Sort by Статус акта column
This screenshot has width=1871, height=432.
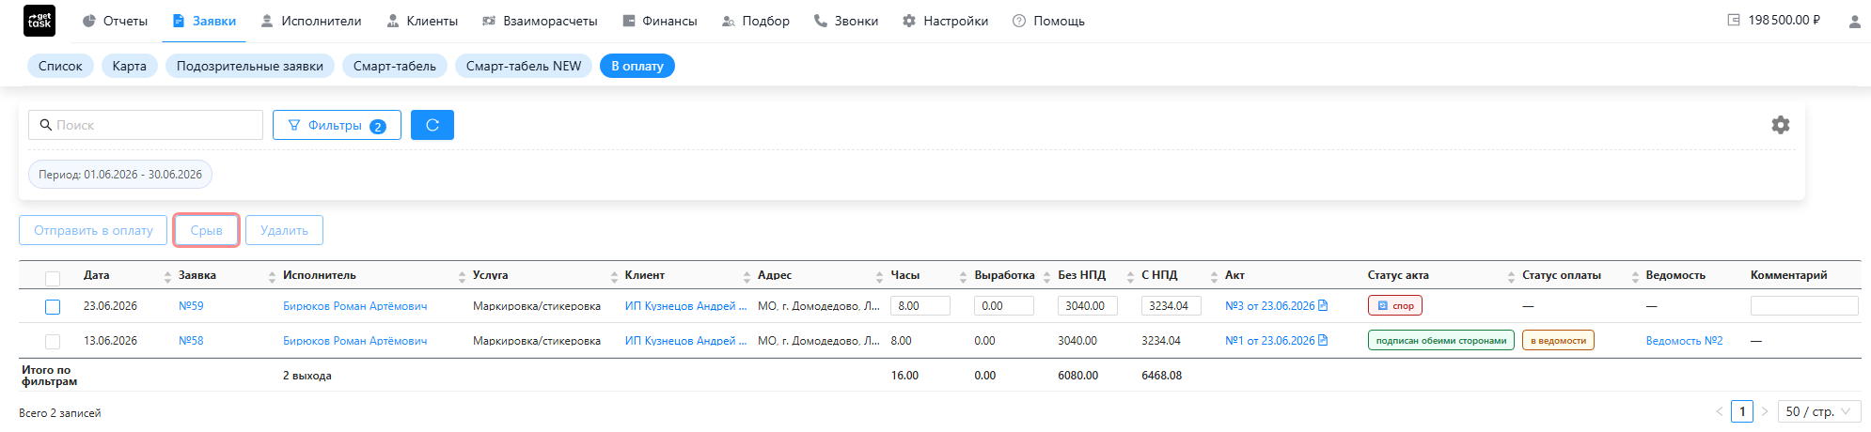coord(1511,276)
